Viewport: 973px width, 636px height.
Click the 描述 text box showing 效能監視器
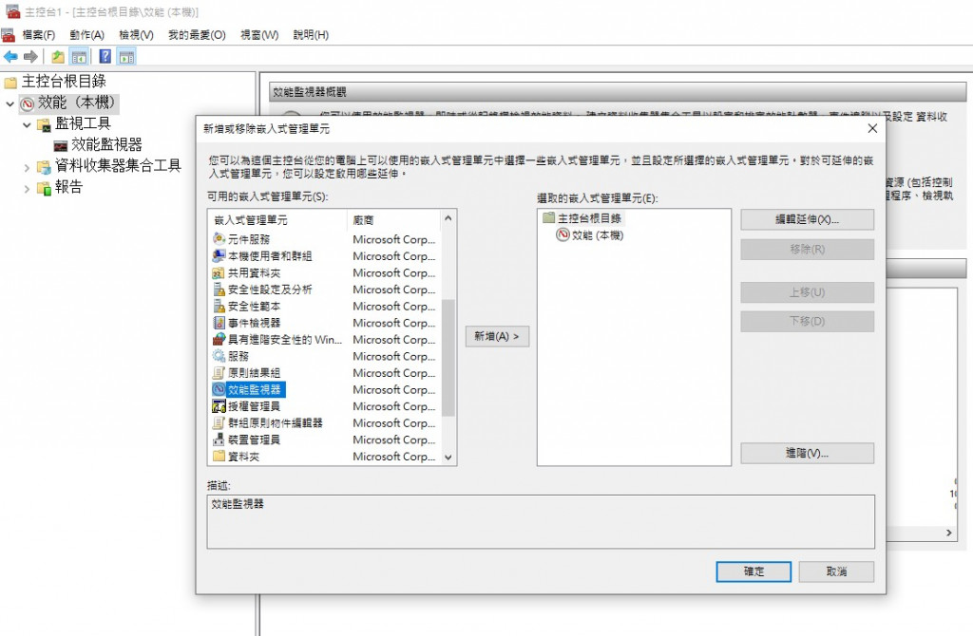coord(541,522)
